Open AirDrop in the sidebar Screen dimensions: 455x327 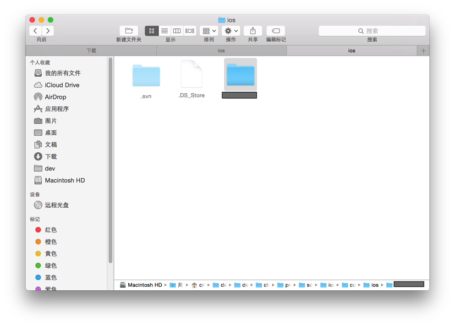[x=50, y=97]
